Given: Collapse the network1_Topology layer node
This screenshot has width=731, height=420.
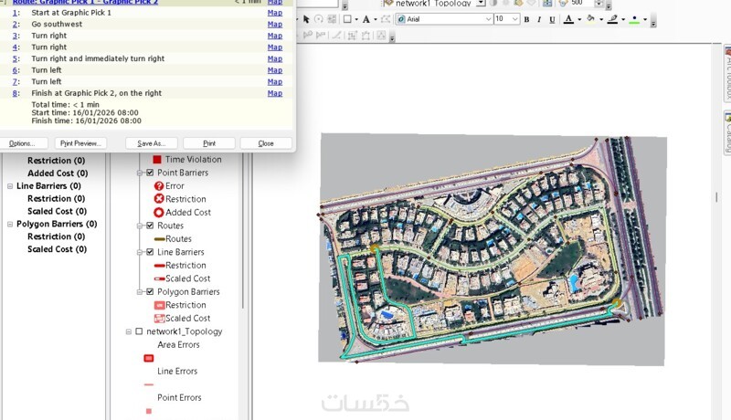Looking at the screenshot, I should tap(129, 332).
